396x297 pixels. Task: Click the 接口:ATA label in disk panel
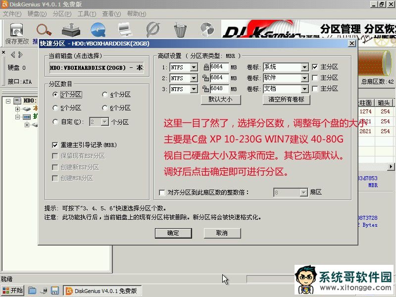20,82
